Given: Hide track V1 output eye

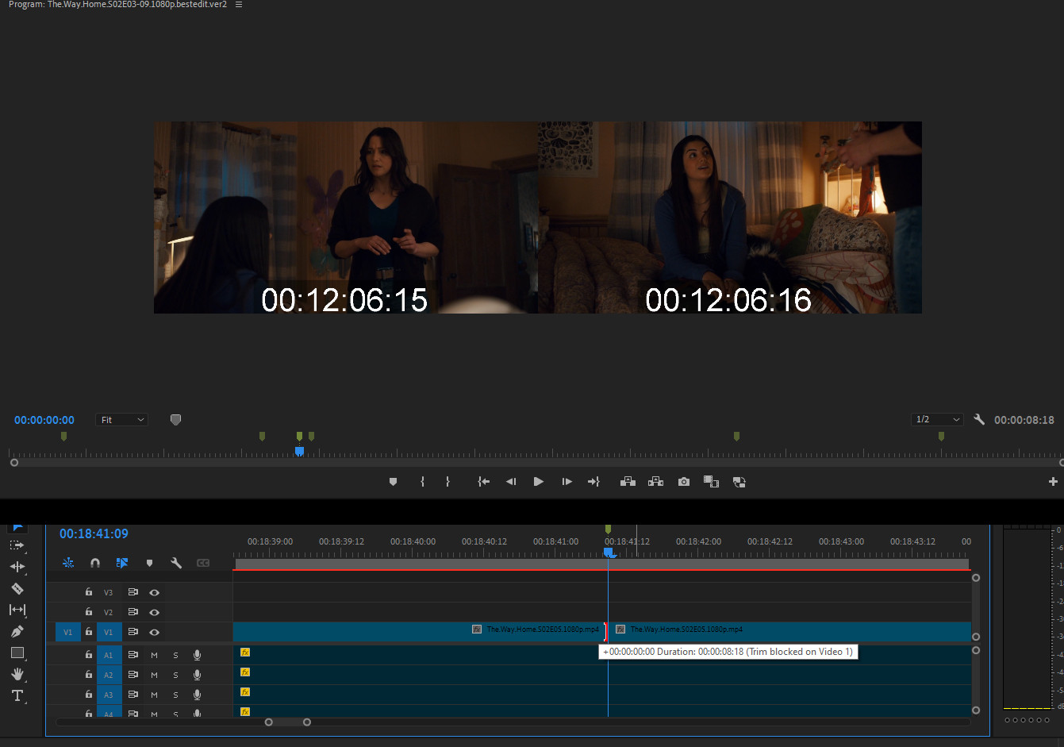Looking at the screenshot, I should (x=154, y=632).
